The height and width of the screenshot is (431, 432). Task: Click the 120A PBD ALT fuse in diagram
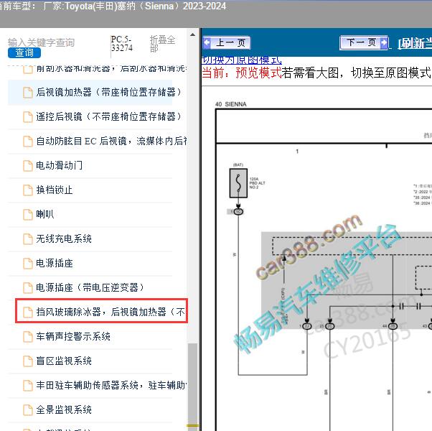click(x=238, y=183)
